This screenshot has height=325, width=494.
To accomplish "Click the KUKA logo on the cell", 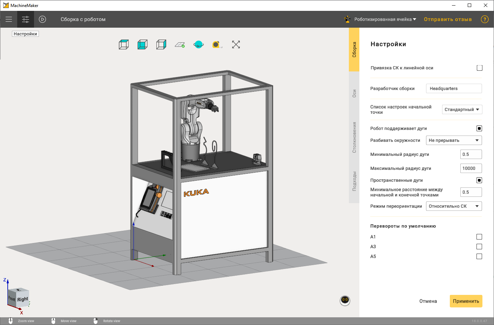I will pyautogui.click(x=196, y=193).
